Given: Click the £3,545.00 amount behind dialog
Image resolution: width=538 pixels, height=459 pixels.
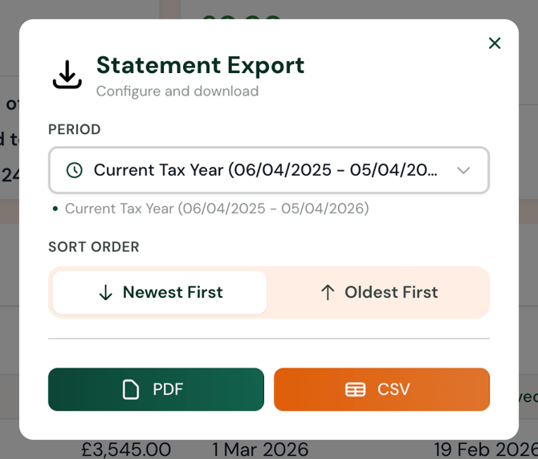Looking at the screenshot, I should coord(126,449).
